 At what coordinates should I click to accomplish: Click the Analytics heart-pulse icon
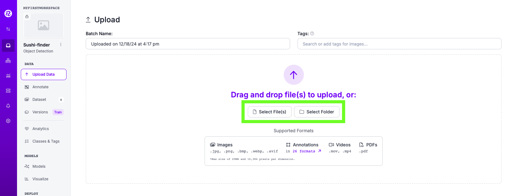pos(27,129)
